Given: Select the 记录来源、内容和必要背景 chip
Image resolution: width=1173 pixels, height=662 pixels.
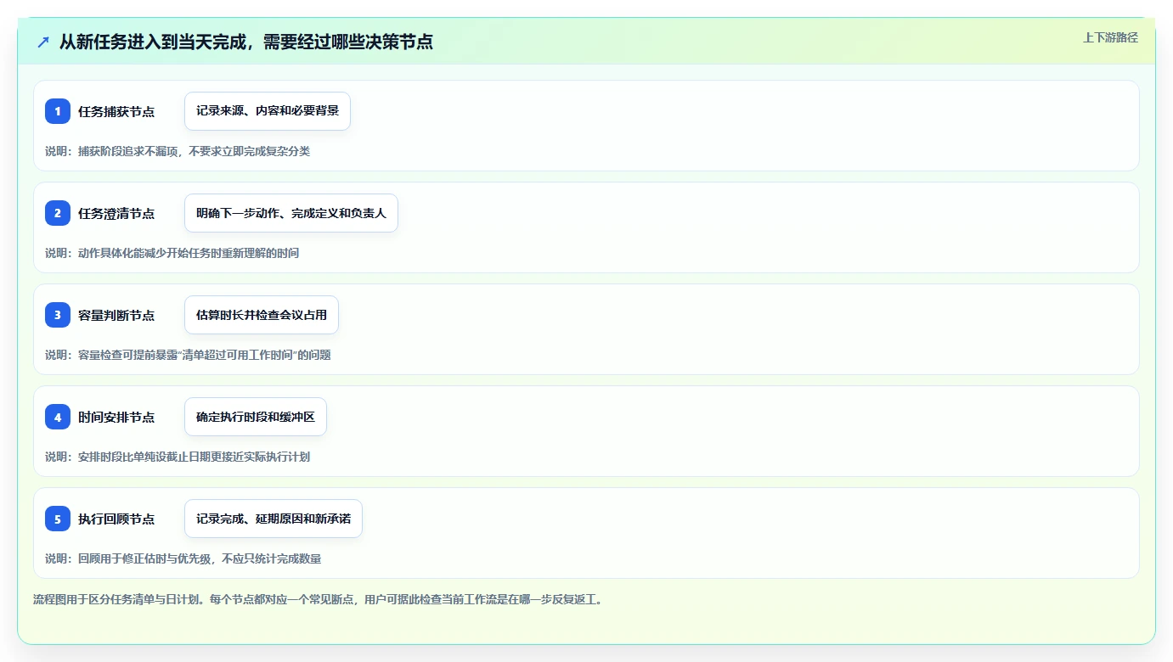Looking at the screenshot, I should (x=268, y=111).
